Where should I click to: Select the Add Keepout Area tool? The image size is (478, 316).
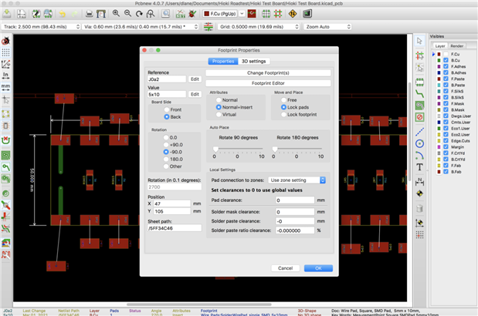point(419,116)
